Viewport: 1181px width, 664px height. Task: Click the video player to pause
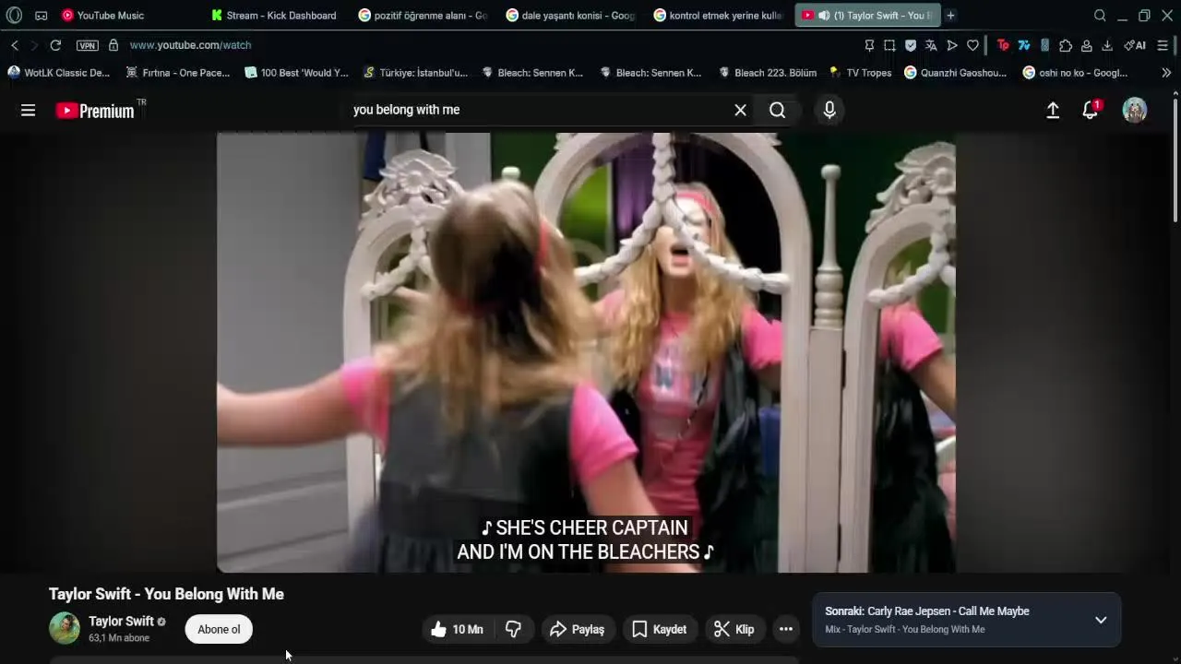click(x=586, y=352)
